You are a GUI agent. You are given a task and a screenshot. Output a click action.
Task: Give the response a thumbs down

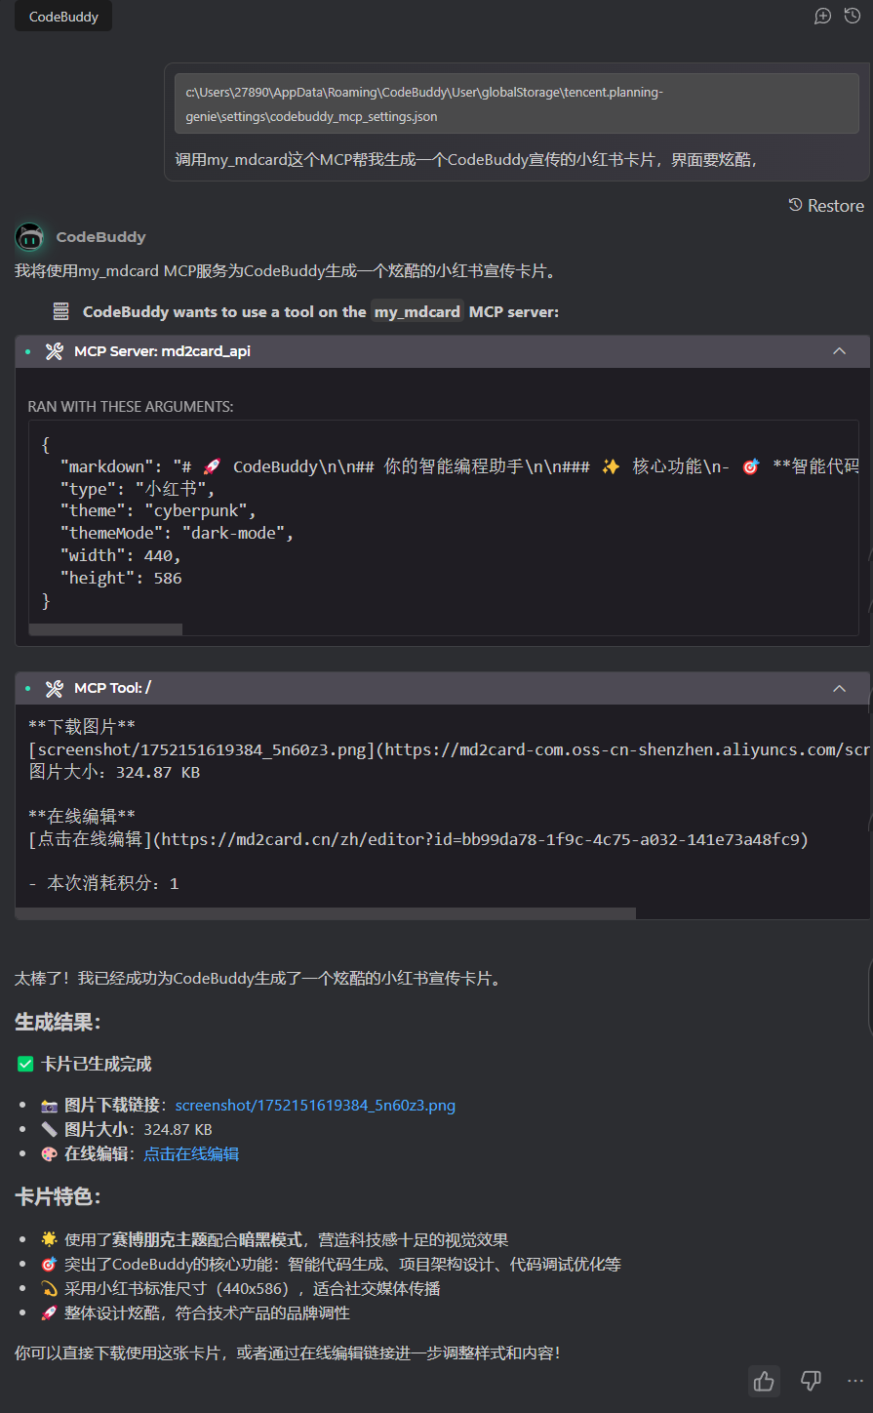[x=810, y=1382]
